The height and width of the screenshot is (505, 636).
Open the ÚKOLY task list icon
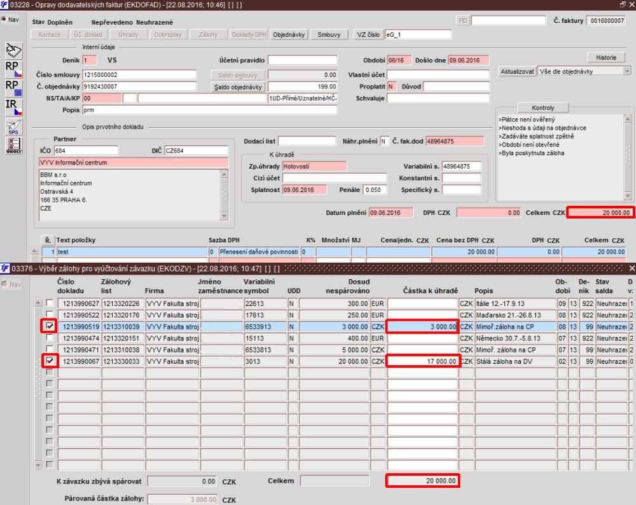[x=13, y=144]
